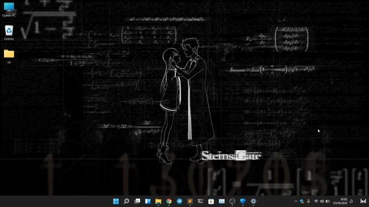
Task: Open the Microsoft Store taskbar icon
Action: click(x=211, y=201)
